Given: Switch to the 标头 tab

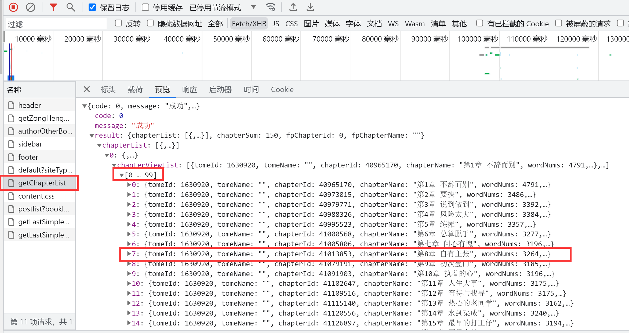Looking at the screenshot, I should click(108, 89).
